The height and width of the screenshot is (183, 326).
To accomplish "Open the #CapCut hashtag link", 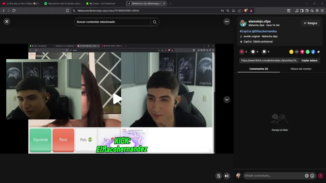I will point(245,31).
